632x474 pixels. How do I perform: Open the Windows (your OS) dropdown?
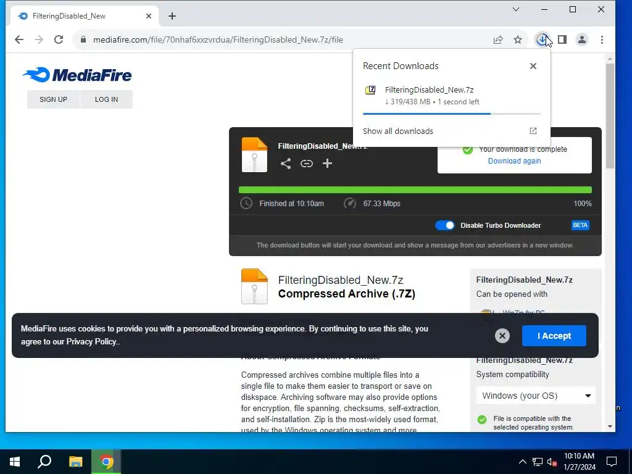click(x=536, y=396)
